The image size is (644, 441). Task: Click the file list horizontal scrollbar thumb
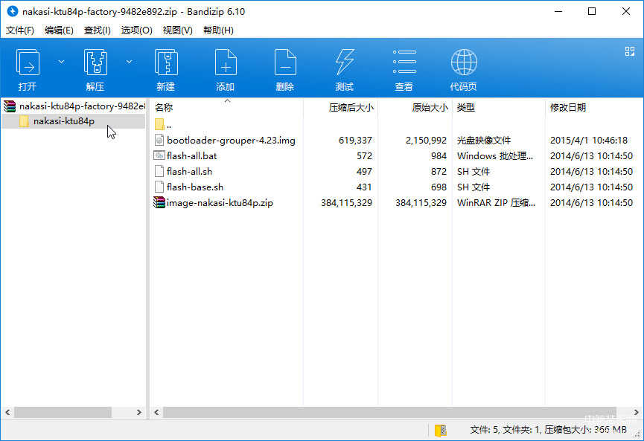(x=389, y=412)
